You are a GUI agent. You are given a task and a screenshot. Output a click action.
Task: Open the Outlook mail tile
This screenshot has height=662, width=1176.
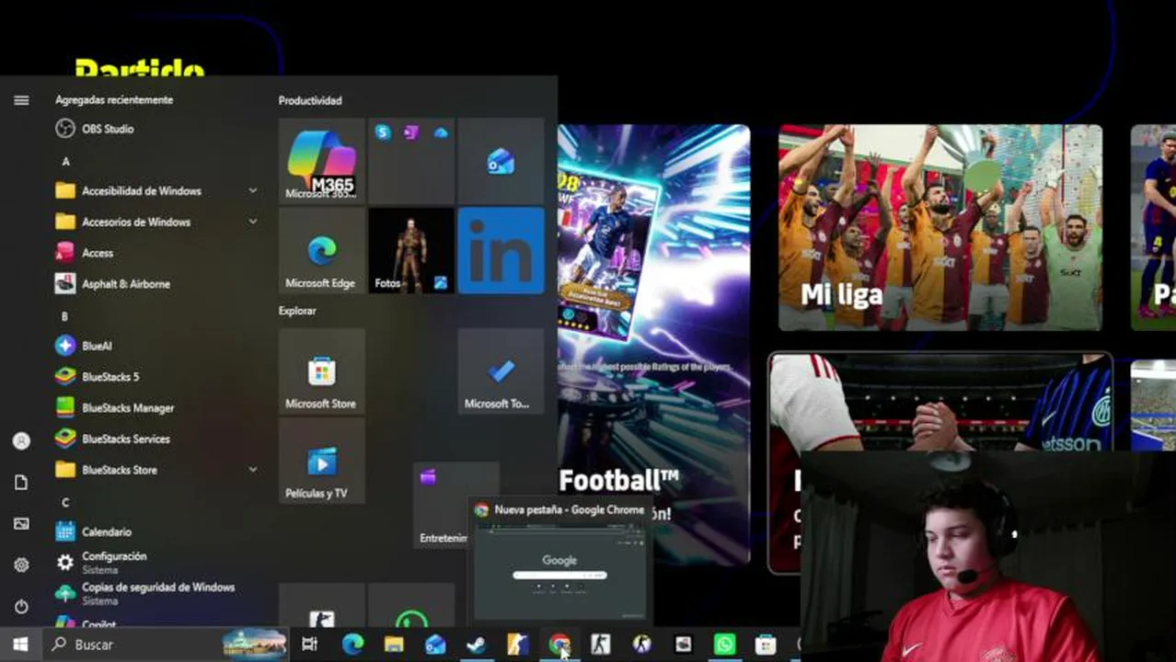[x=501, y=161]
